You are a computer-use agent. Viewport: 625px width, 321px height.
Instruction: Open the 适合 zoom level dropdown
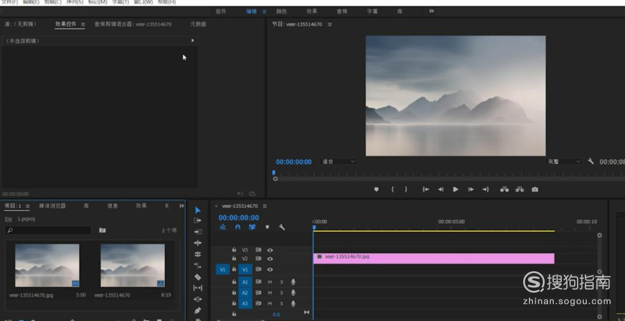(339, 162)
